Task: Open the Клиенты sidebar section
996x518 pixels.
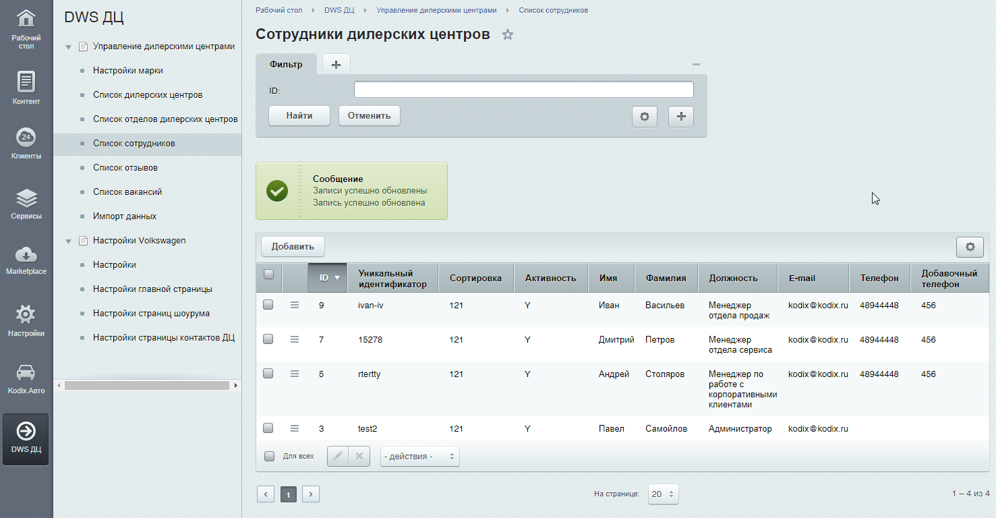Action: tap(26, 143)
